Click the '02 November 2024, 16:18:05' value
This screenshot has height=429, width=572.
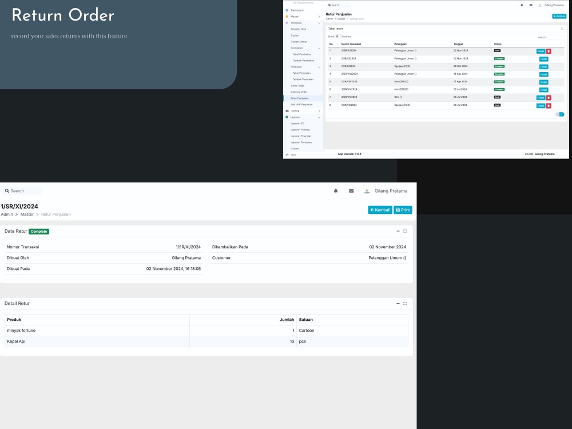pos(173,268)
